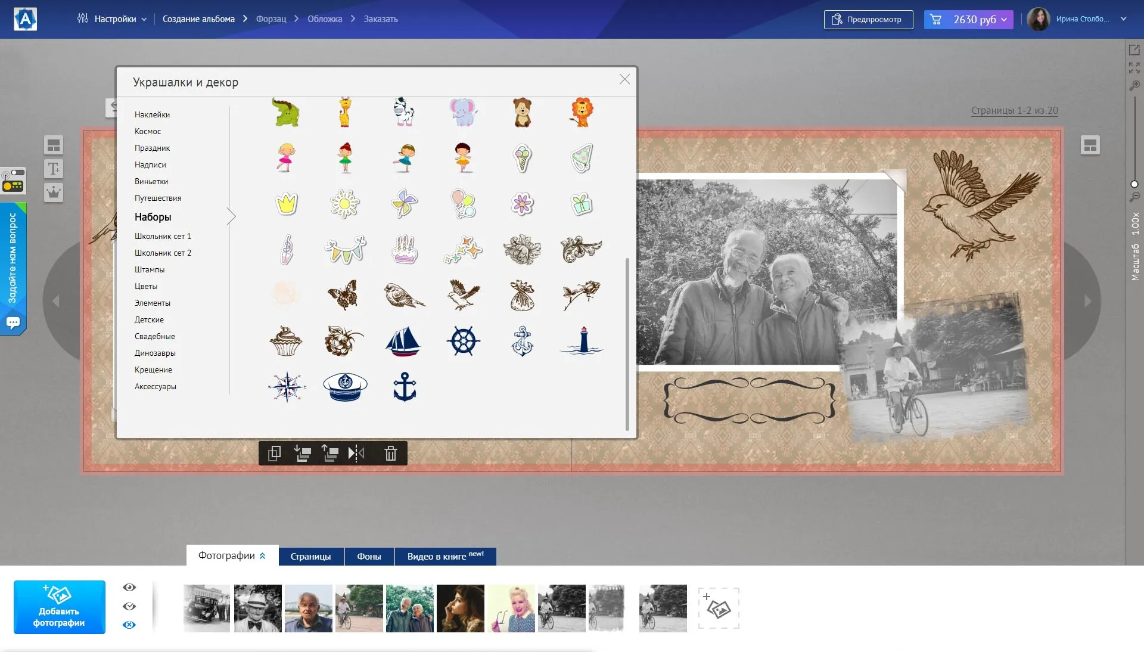Zoom out with the minus magnifier
This screenshot has height=652, width=1144.
pyautogui.click(x=1134, y=197)
